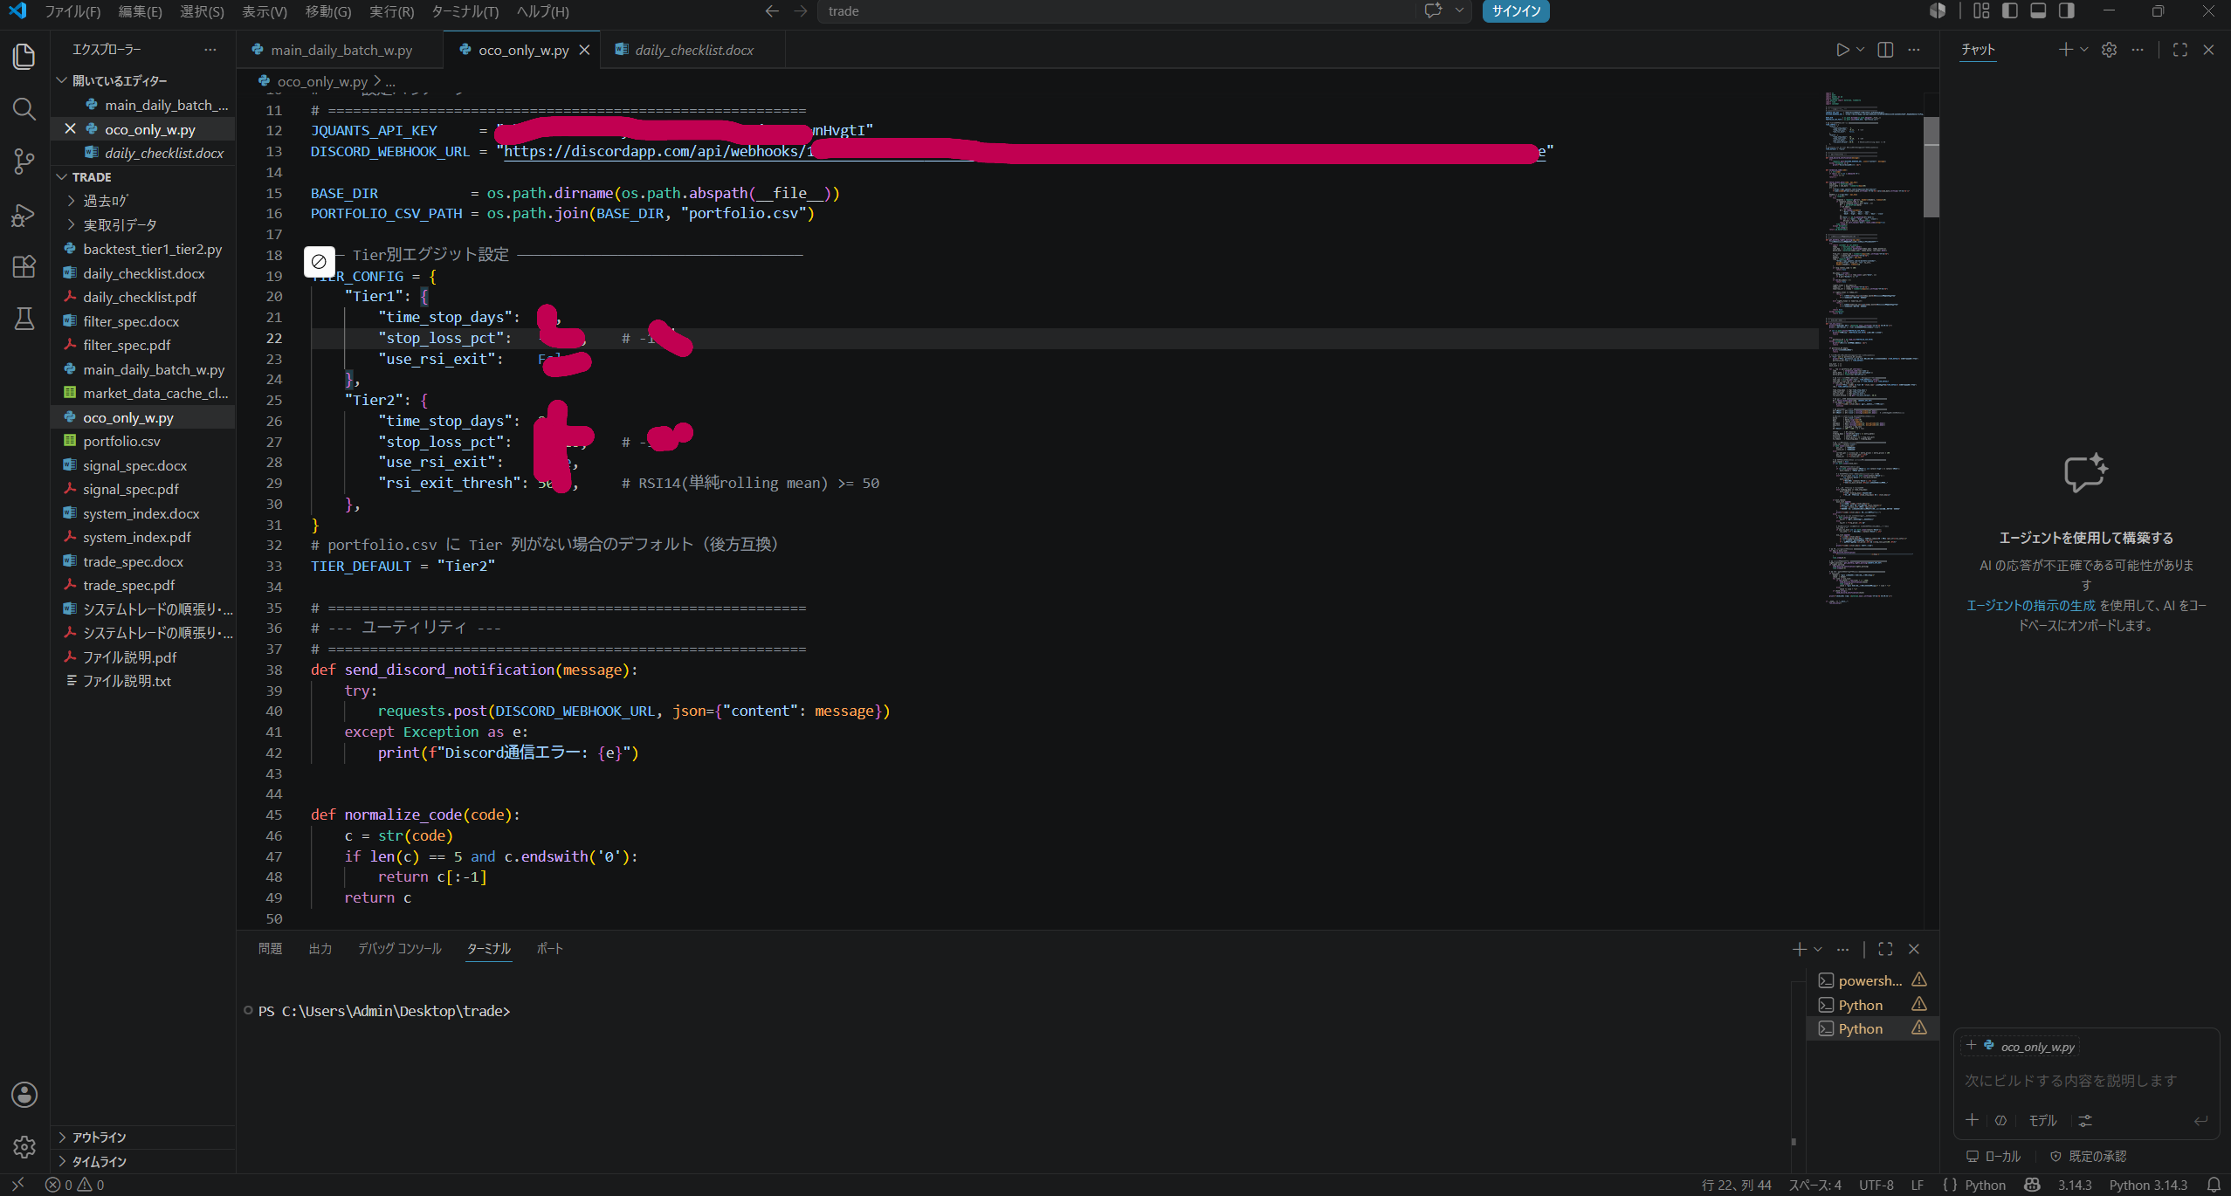The width and height of the screenshot is (2231, 1196).
Task: Open the notifications bell in the status bar
Action: click(2214, 1185)
